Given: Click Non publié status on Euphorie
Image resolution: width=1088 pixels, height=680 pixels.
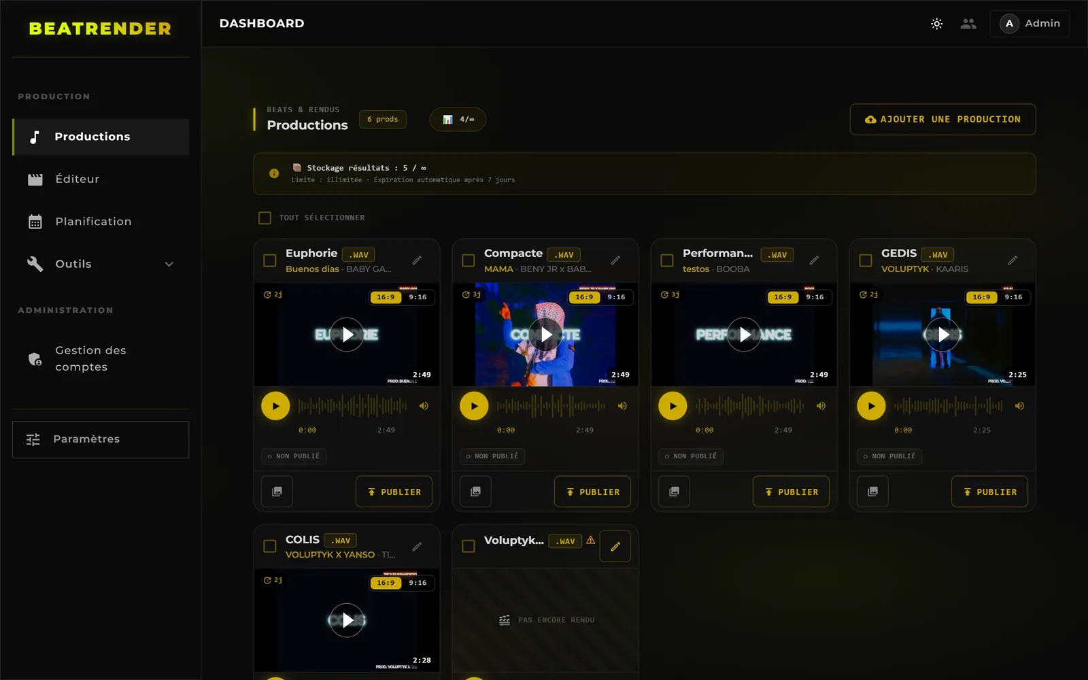Looking at the screenshot, I should 293,456.
